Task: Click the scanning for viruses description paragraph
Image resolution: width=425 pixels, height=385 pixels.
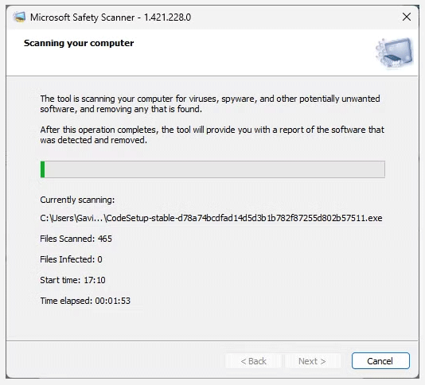Action: pyautogui.click(x=210, y=103)
